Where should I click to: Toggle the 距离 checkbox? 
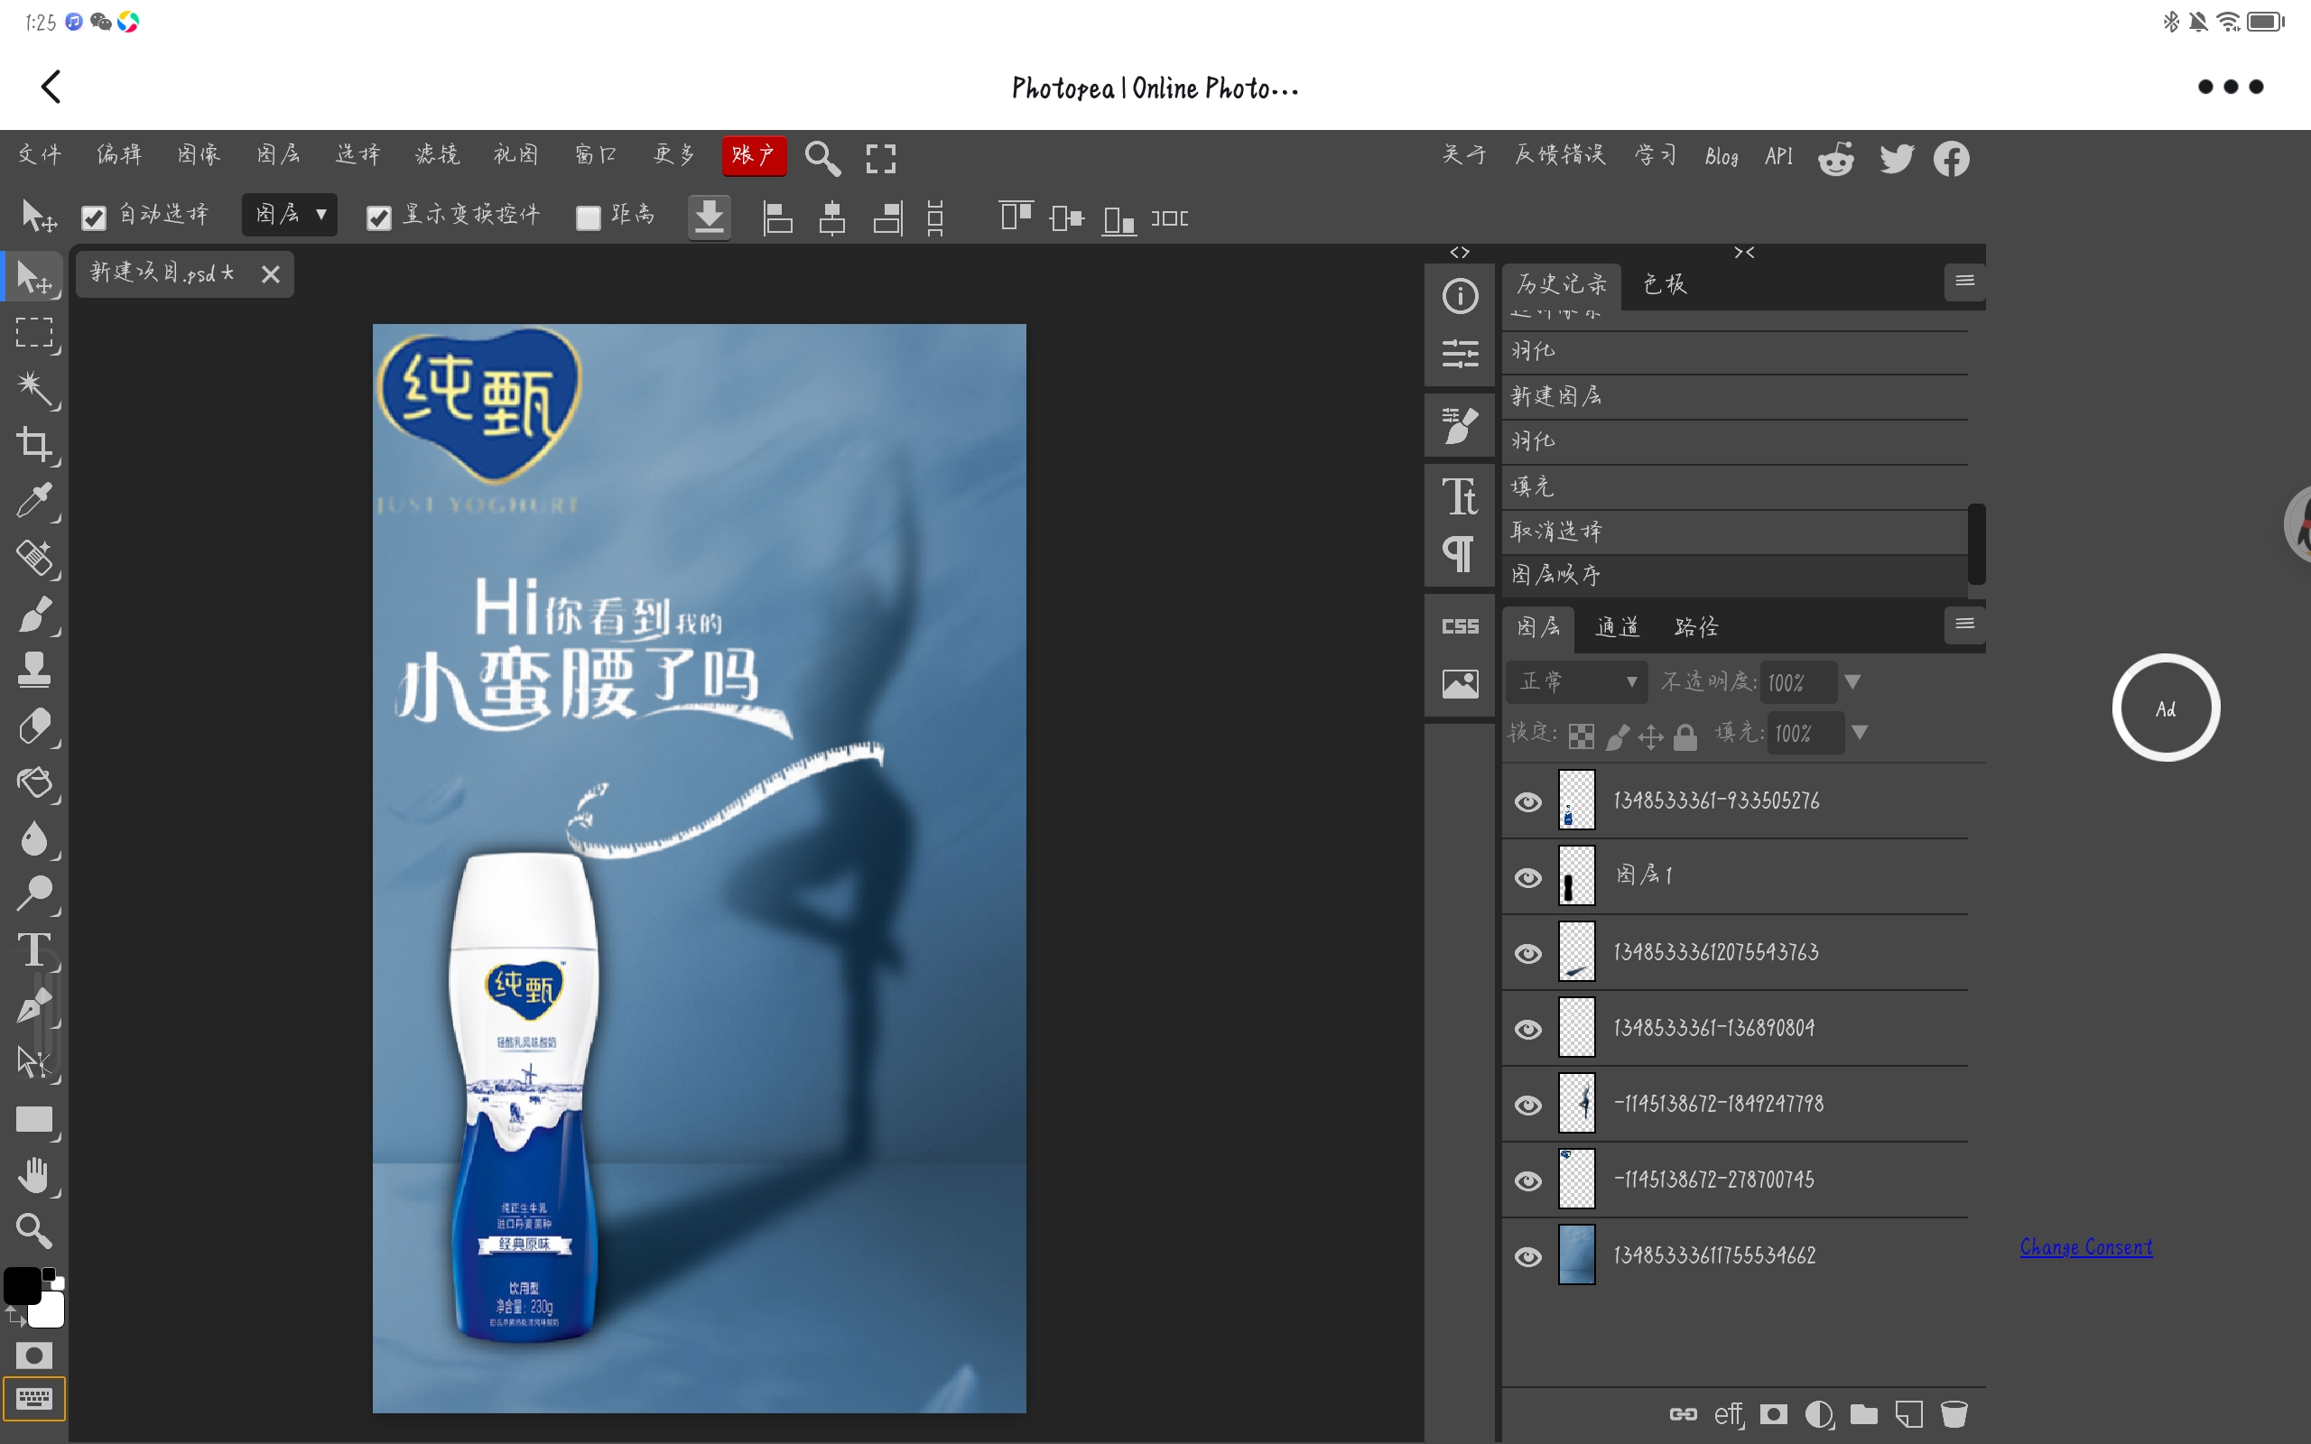pyautogui.click(x=589, y=218)
